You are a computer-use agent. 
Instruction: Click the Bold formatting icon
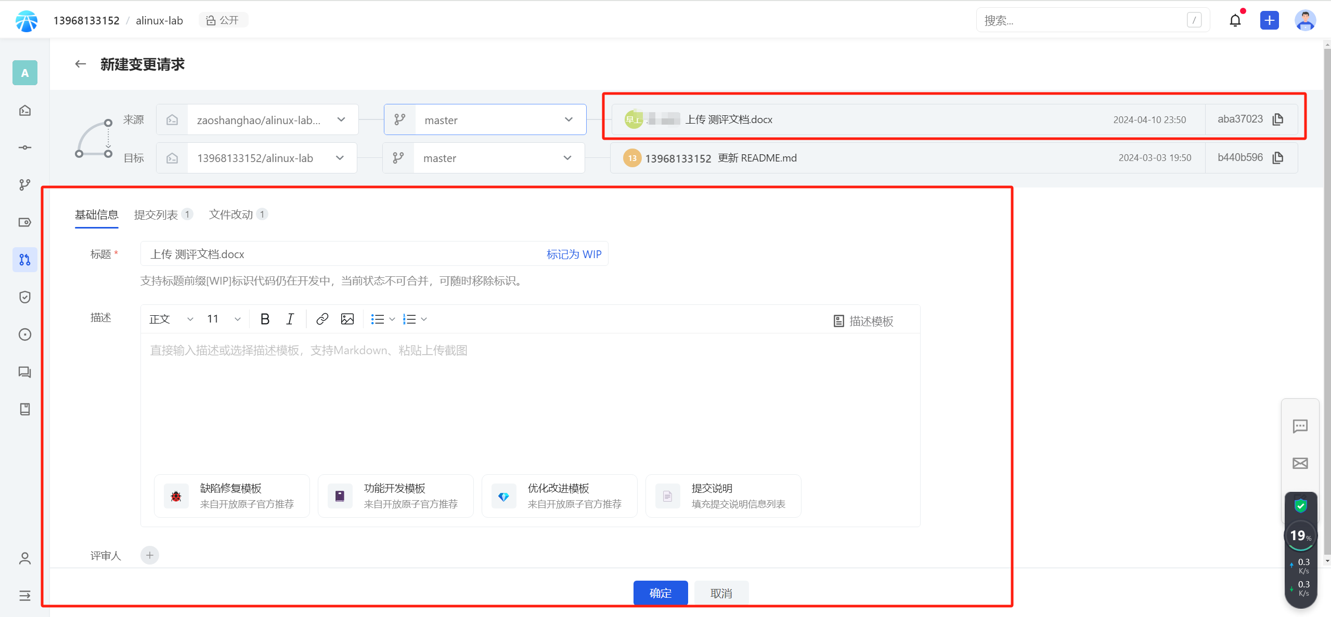pyautogui.click(x=265, y=319)
